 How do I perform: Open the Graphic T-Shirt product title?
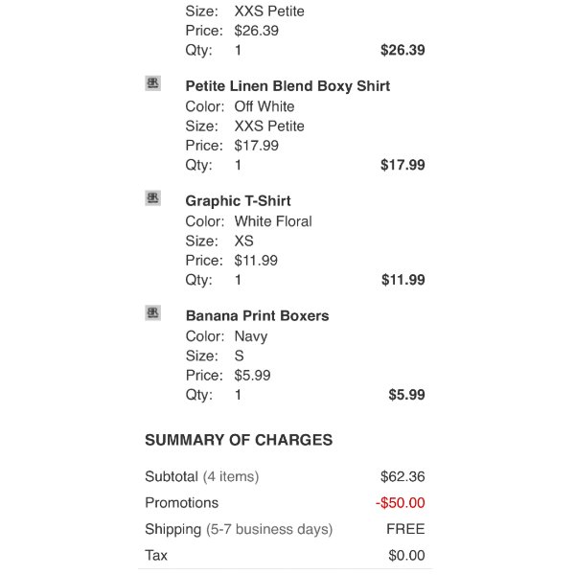tap(238, 201)
